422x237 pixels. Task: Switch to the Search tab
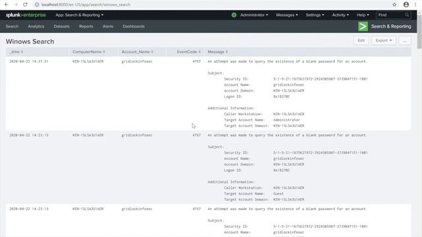point(12,26)
